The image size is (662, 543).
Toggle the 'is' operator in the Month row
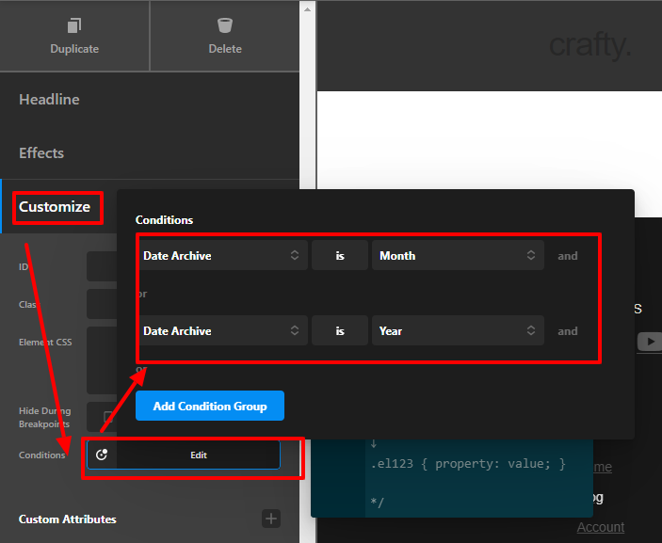pyautogui.click(x=339, y=256)
